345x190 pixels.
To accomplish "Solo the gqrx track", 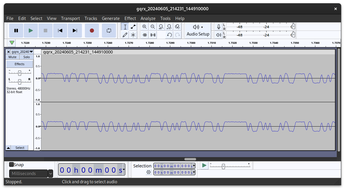I will pyautogui.click(x=27, y=57).
